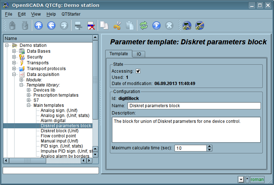Click the scroll-up arrow atop the tree scrollbar
This screenshot has height=185, width=274.
[95, 37]
